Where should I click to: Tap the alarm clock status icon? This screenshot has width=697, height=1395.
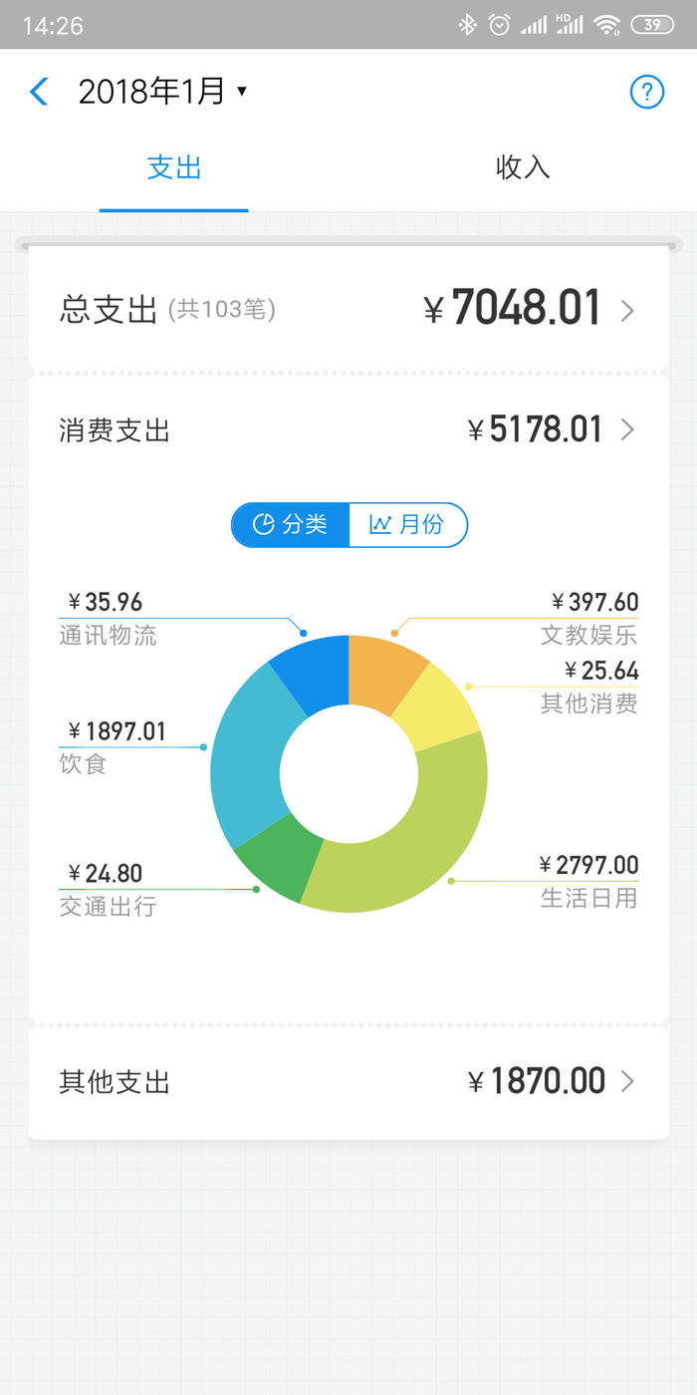pos(499,25)
